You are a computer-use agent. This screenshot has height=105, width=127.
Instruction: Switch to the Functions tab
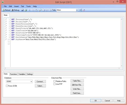(x=13, y=74)
